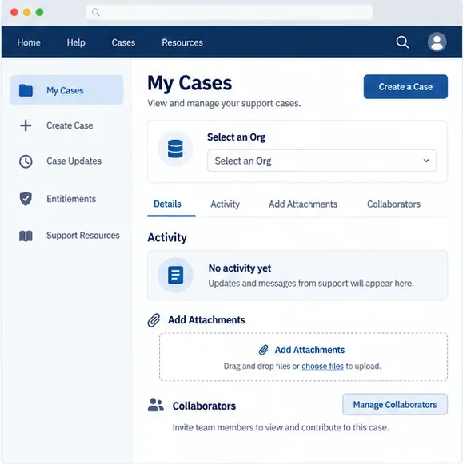463x464 pixels.
Task: Click the people icon beside Collaborators heading
Action: click(x=155, y=405)
